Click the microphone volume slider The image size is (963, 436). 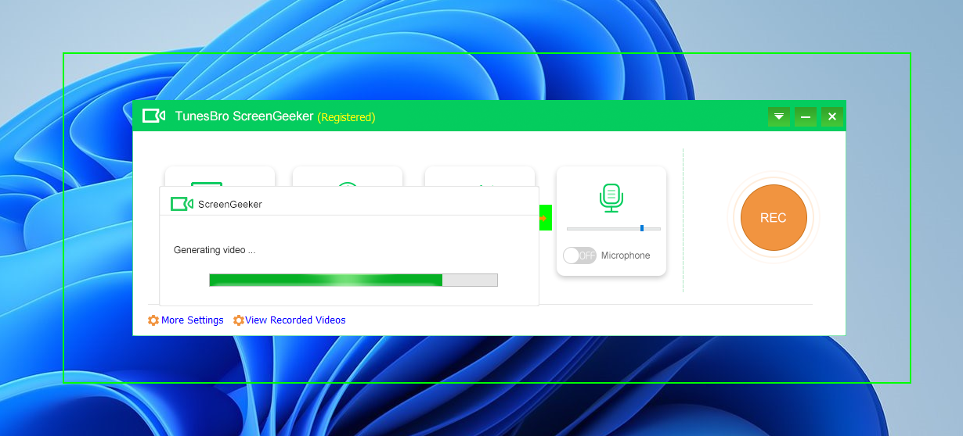point(614,228)
